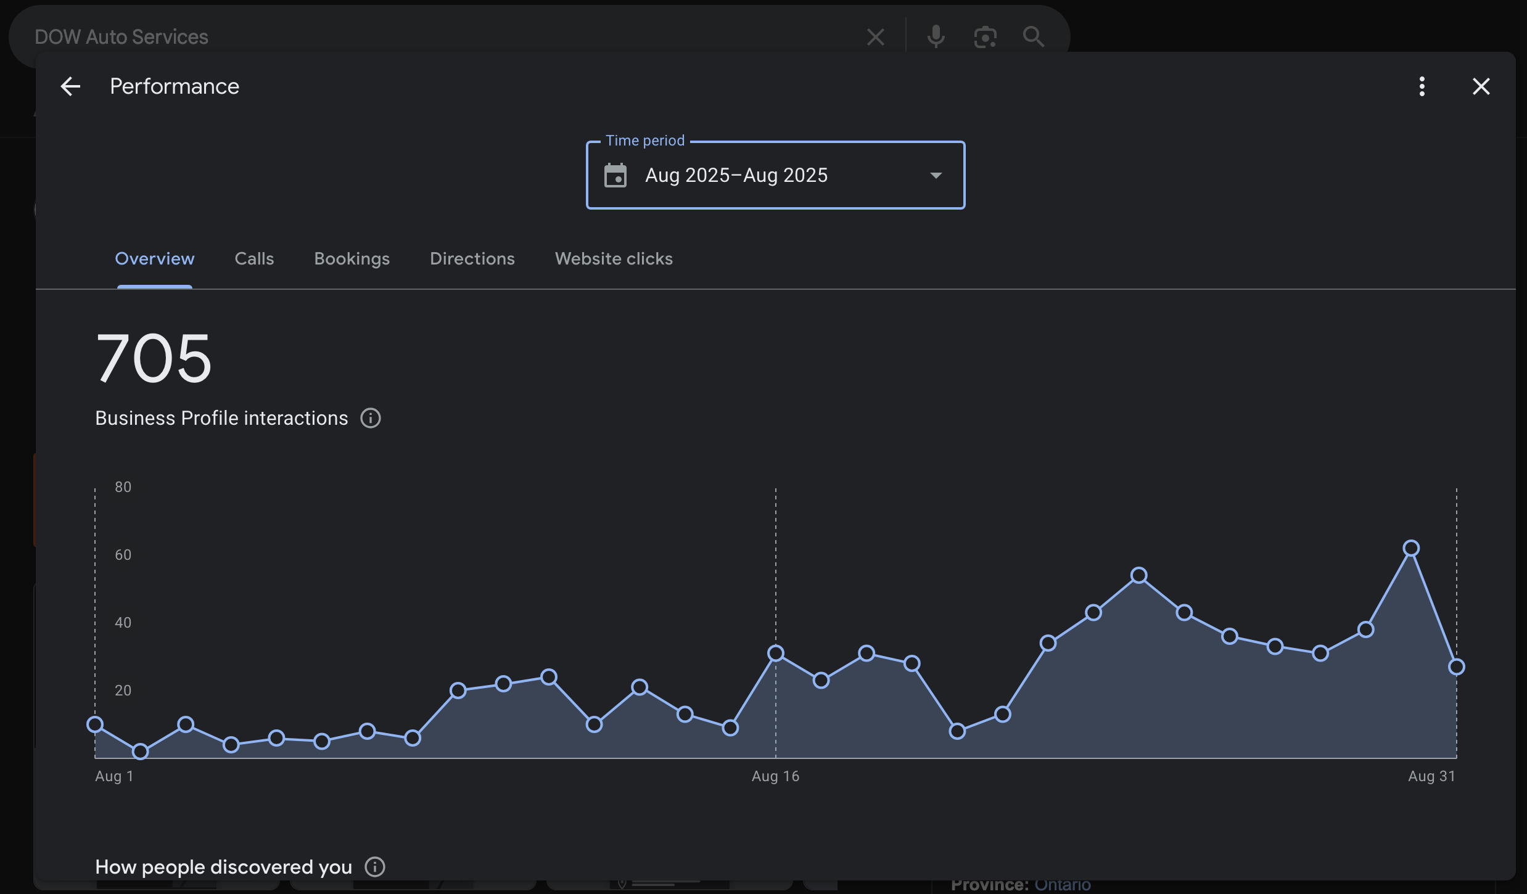This screenshot has width=1527, height=894.
Task: Switch to the Calls tab
Action: (254, 259)
